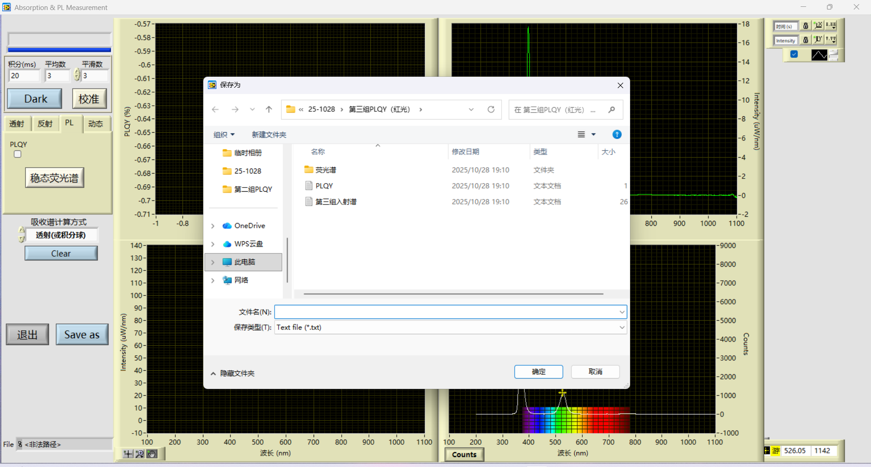Click the refresh icon in save dialog
The width and height of the screenshot is (871, 467).
(x=491, y=109)
